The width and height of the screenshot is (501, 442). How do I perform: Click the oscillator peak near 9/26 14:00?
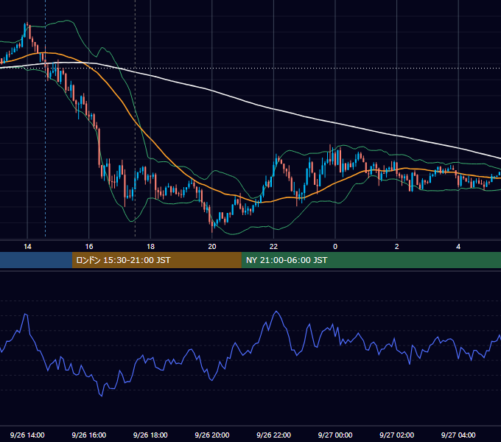26,315
